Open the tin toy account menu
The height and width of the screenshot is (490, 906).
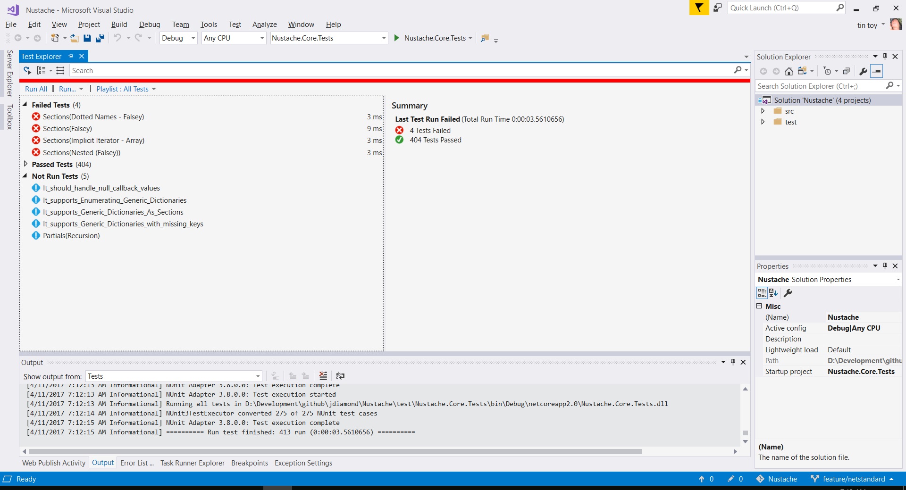click(x=871, y=25)
